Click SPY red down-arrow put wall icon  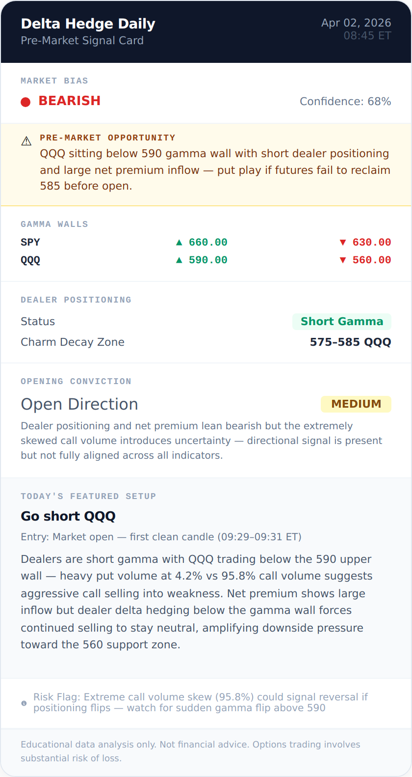[343, 242]
